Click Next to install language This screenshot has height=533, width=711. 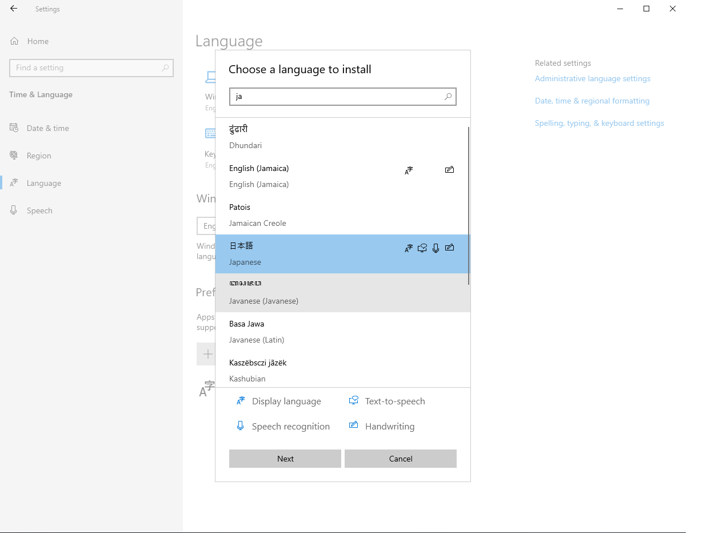coord(285,459)
